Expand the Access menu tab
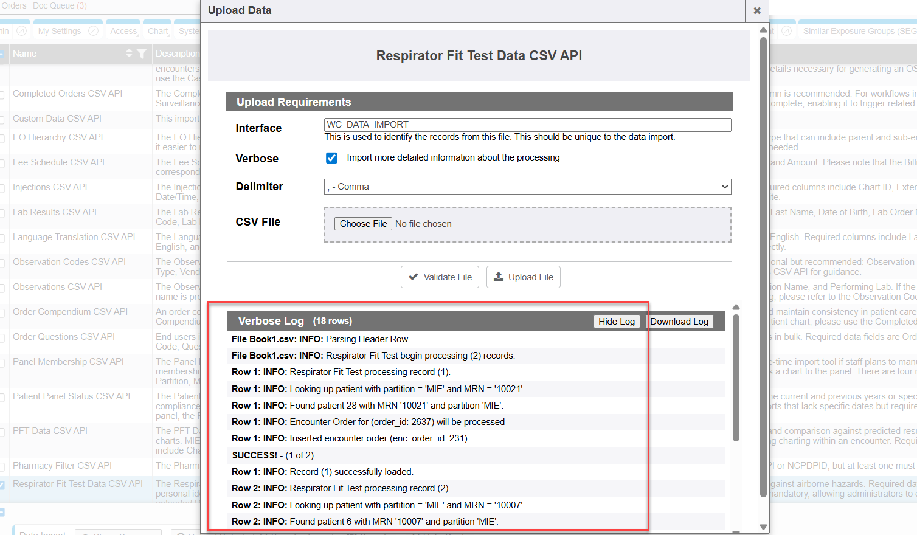Viewport: 917px width, 535px height. (x=123, y=31)
